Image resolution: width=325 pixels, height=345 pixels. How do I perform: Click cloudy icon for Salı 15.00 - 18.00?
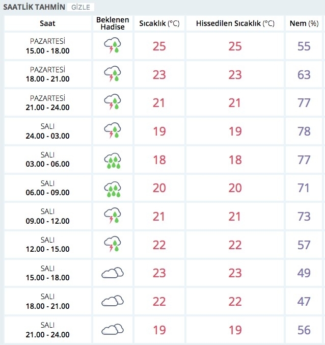coord(112,273)
